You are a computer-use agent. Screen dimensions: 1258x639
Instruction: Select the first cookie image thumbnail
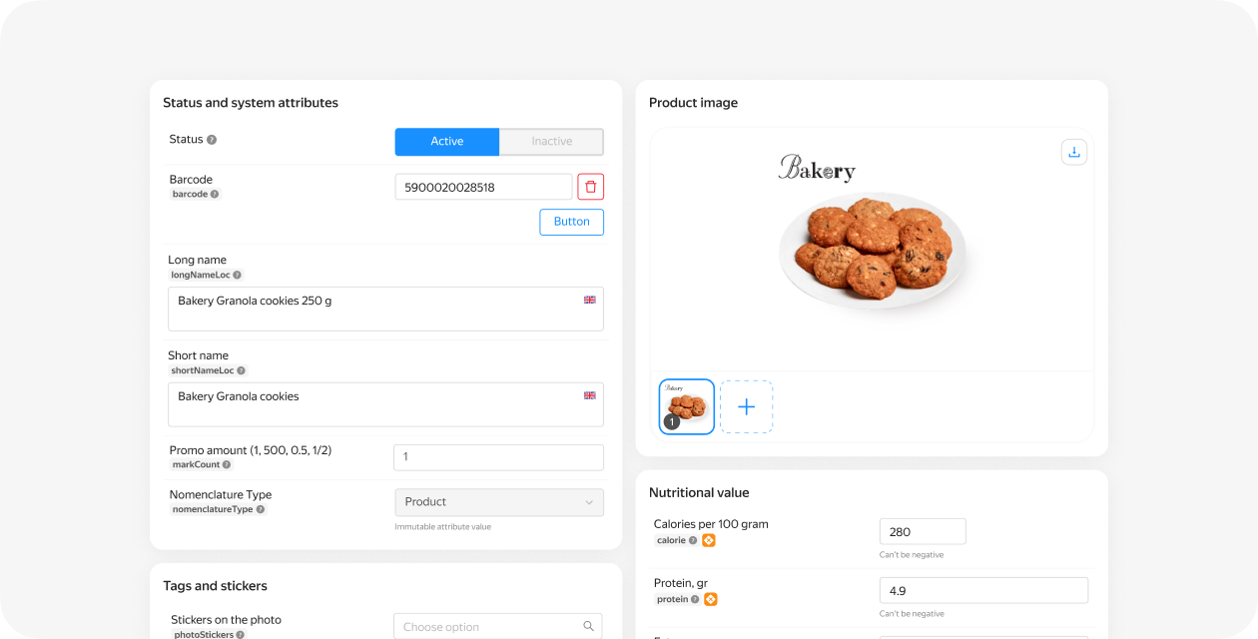click(687, 406)
